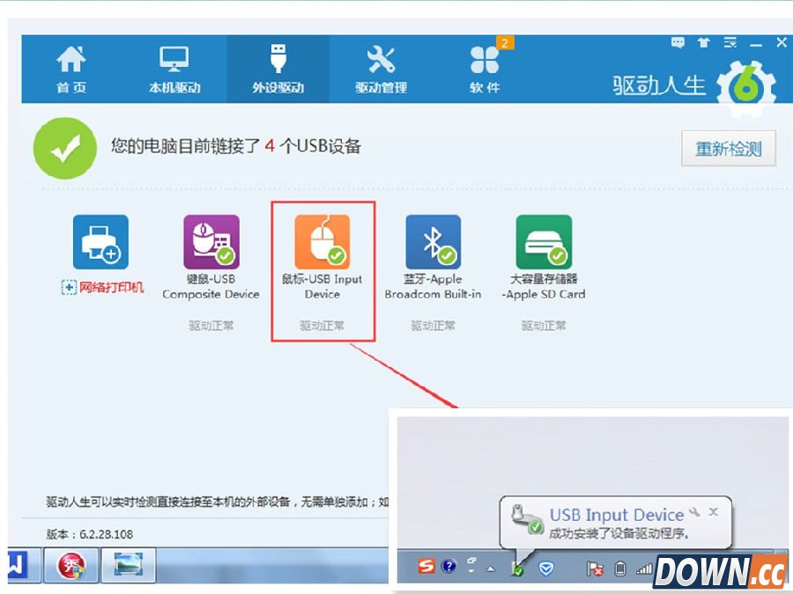Click the Apple SD Card mass storage icon

click(544, 238)
